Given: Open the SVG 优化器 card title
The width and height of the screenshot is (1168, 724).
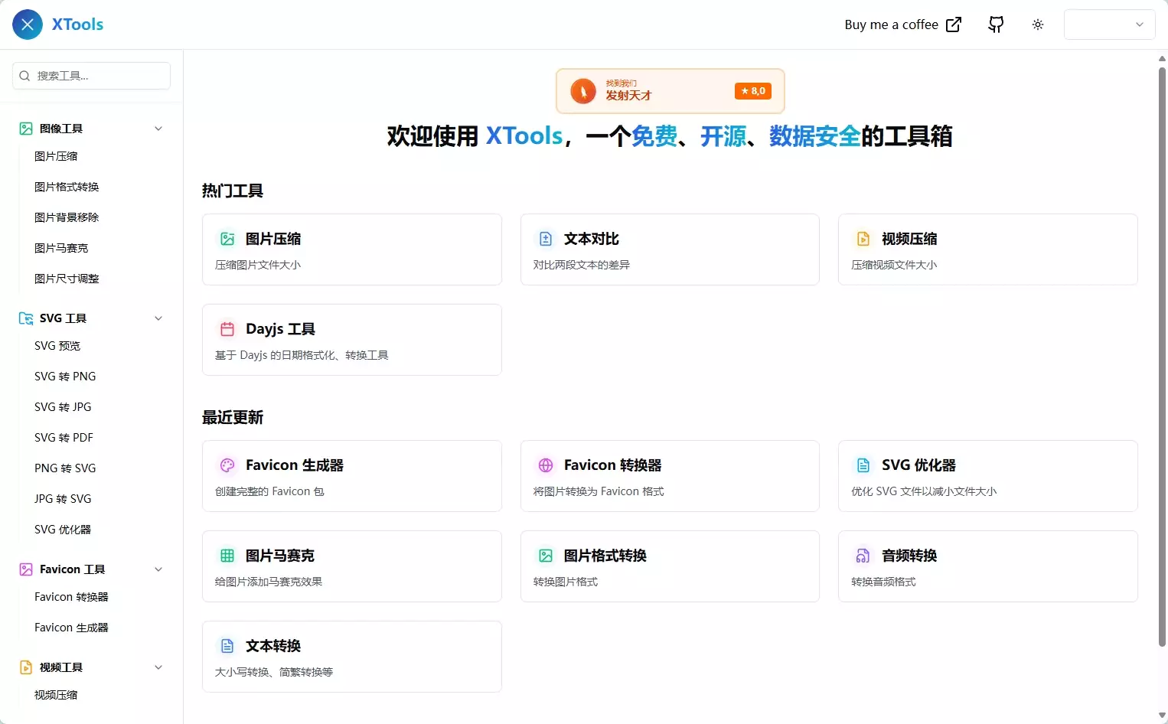Looking at the screenshot, I should tap(918, 465).
